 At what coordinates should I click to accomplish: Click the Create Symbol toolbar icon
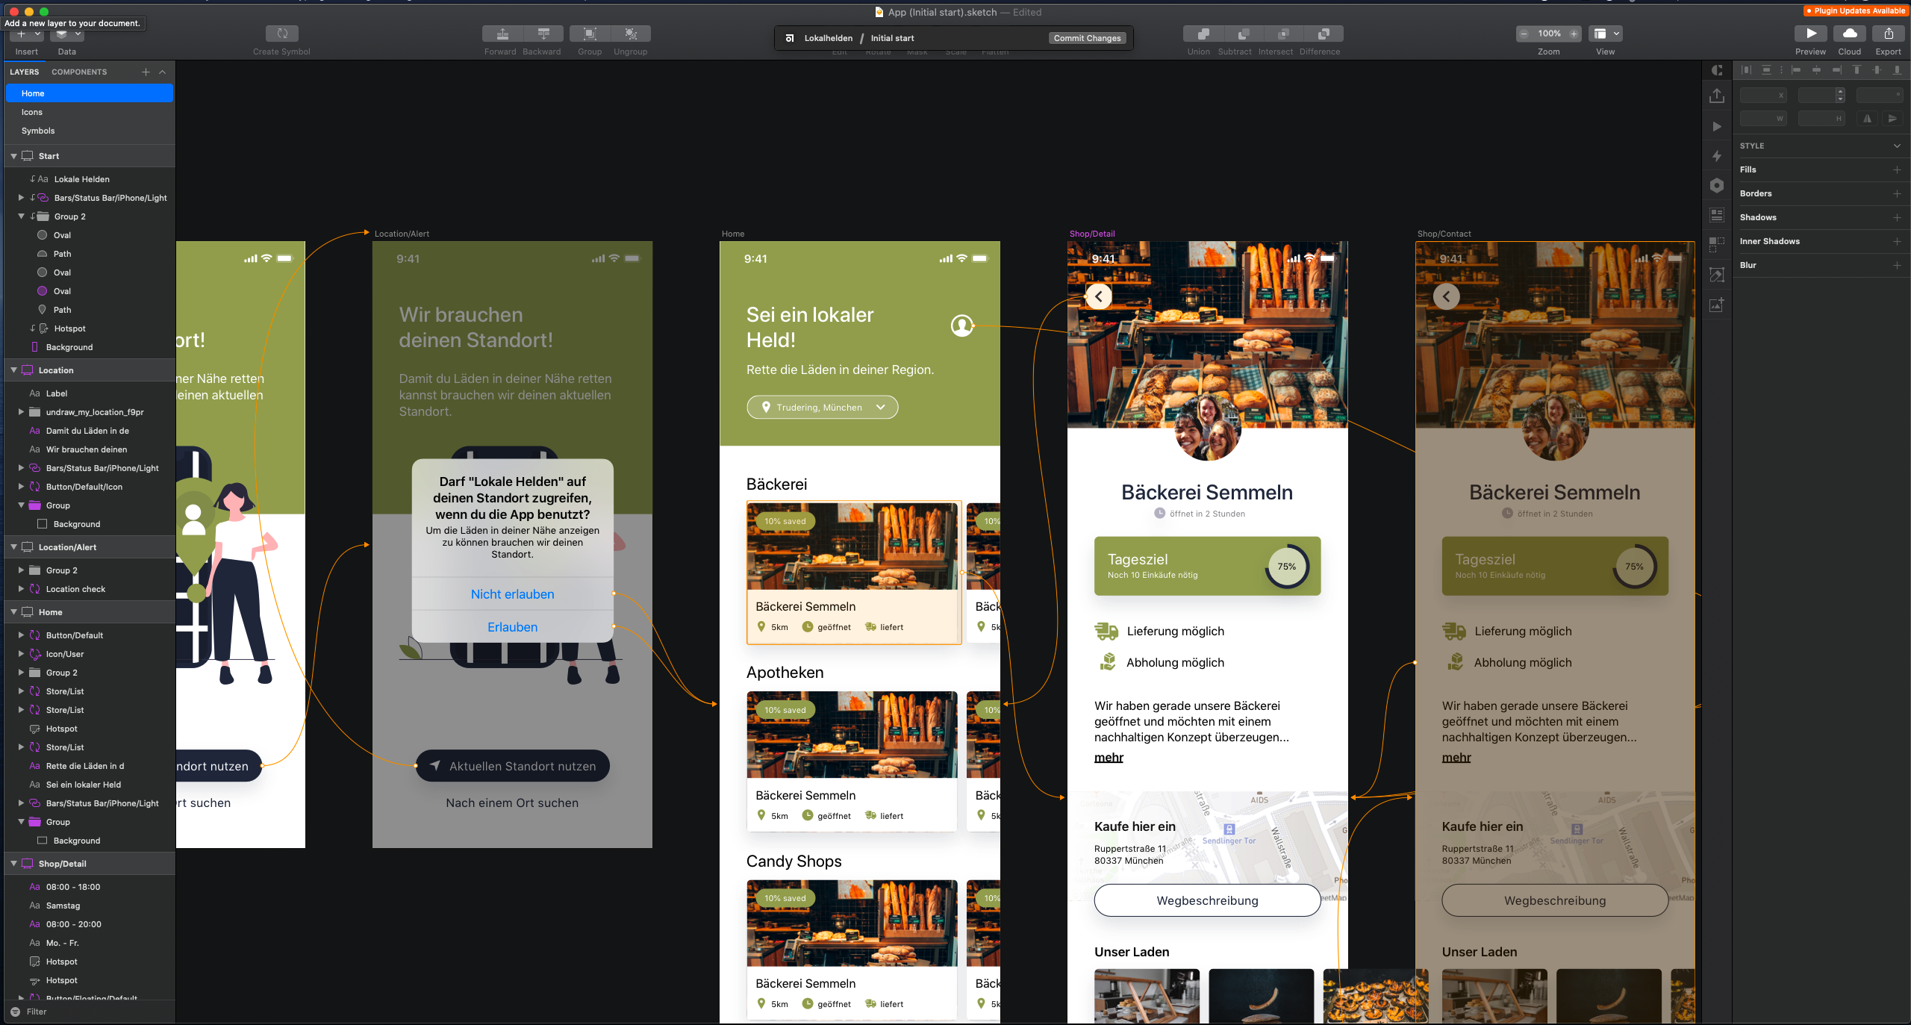(x=281, y=34)
